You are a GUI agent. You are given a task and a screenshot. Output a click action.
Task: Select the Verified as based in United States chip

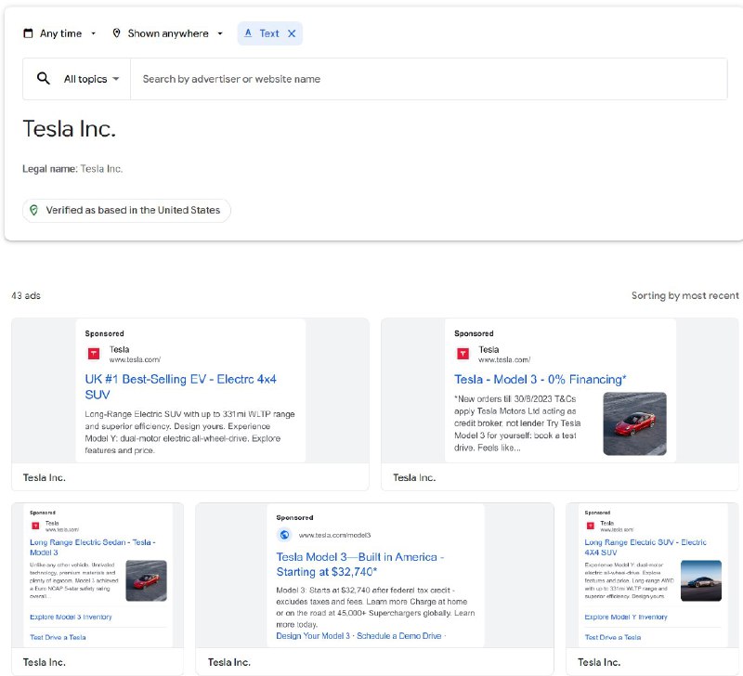(126, 211)
